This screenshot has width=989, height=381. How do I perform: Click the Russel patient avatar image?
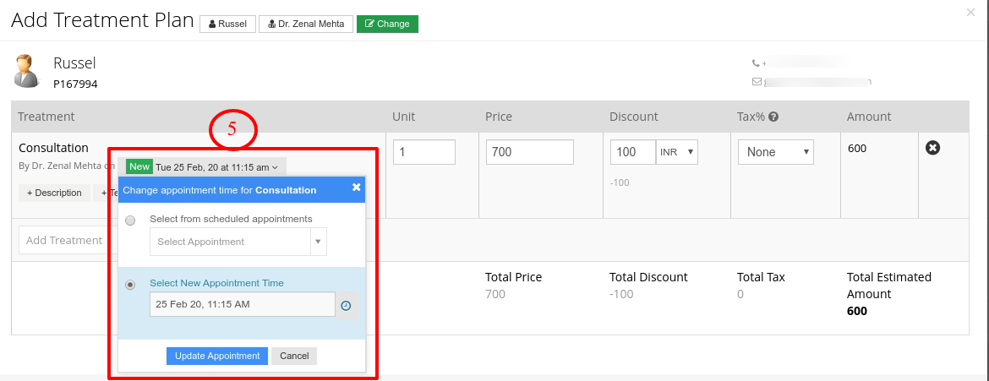click(26, 71)
